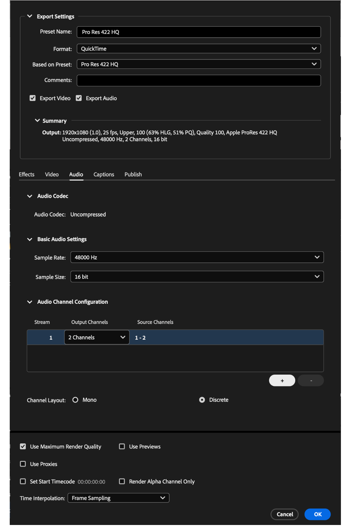
Task: Uncheck the Export Video checkbox
Action: click(x=33, y=98)
